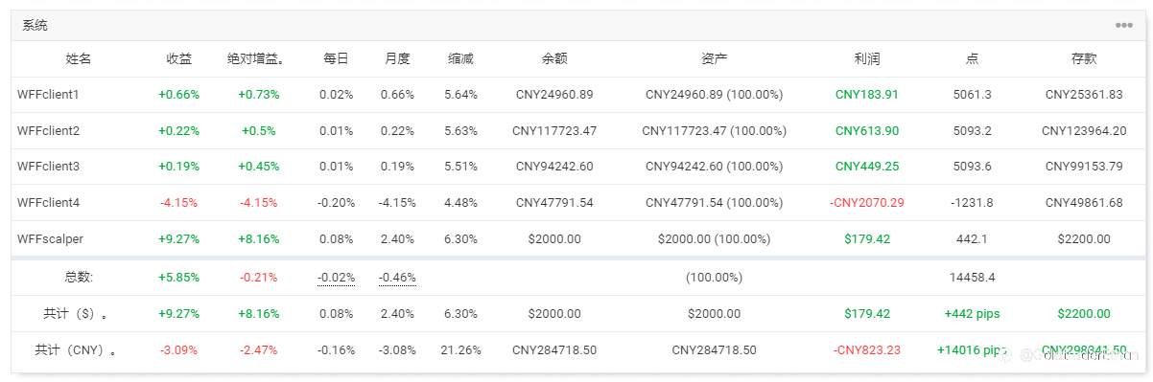Viewport: 1153px width, 382px height.
Task: Click deposit value CNY99153.79
Action: [x=1084, y=167]
